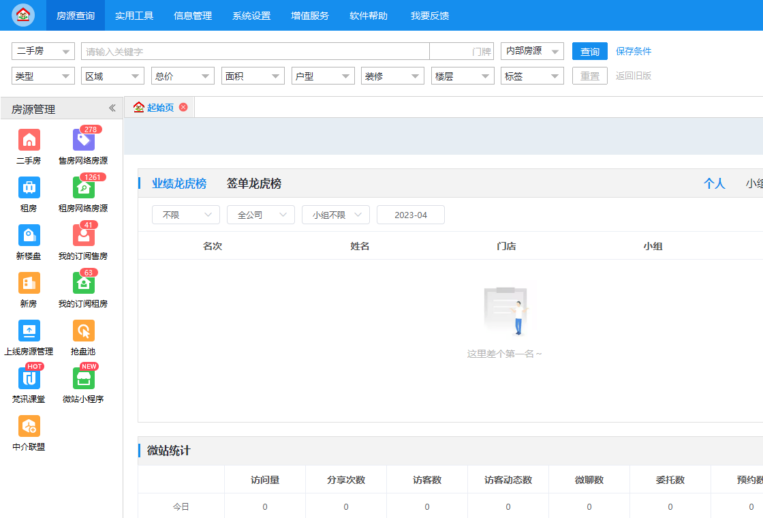Click the 访客数 column header
This screenshot has height=518, width=763.
[427, 480]
